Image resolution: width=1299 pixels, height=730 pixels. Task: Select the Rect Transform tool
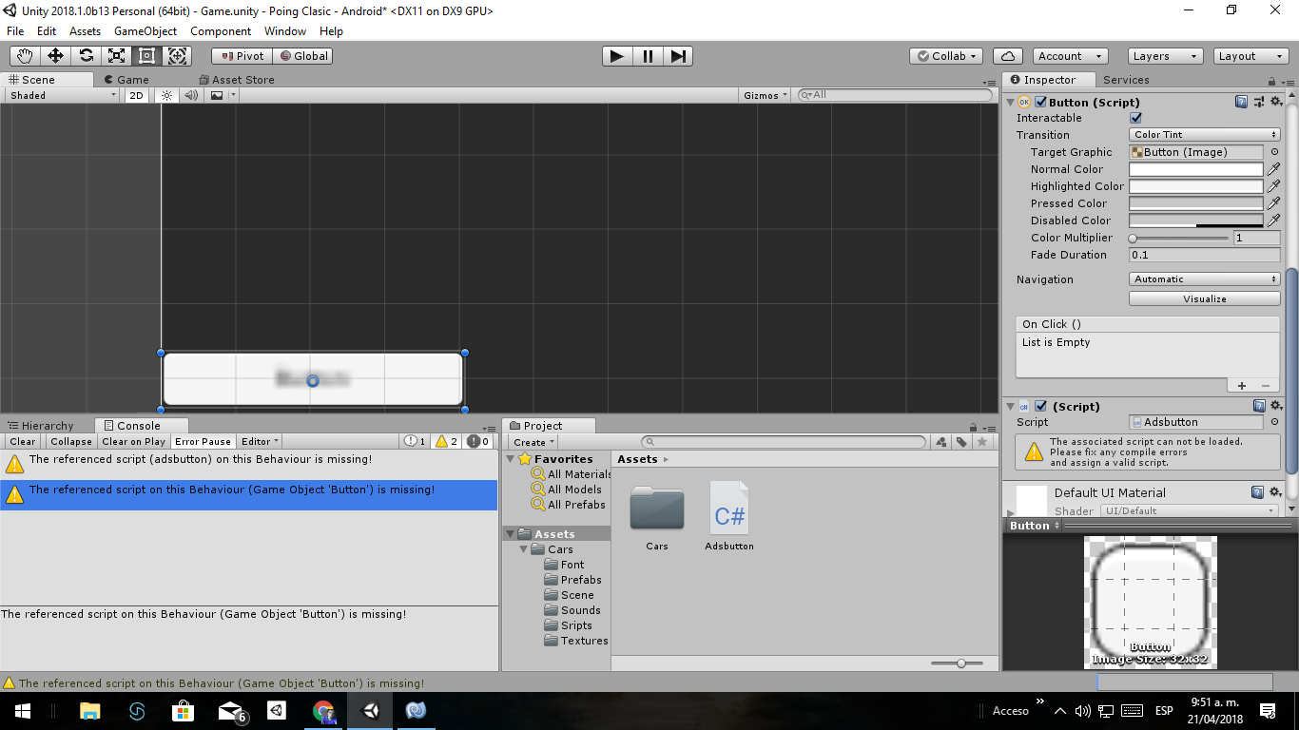tap(146, 56)
